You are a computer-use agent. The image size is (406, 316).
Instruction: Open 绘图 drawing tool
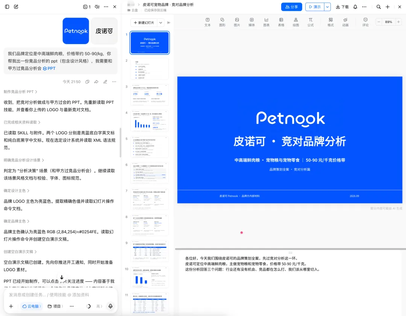click(x=296, y=22)
